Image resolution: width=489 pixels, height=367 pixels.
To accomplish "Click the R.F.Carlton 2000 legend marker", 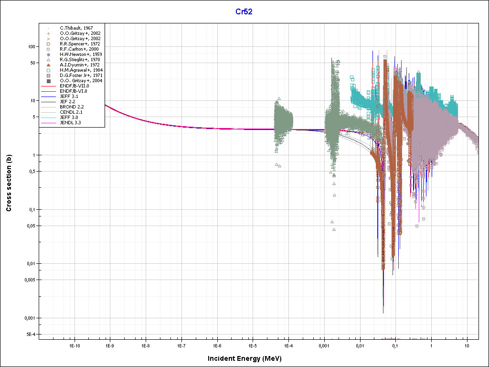I will click(49, 49).
